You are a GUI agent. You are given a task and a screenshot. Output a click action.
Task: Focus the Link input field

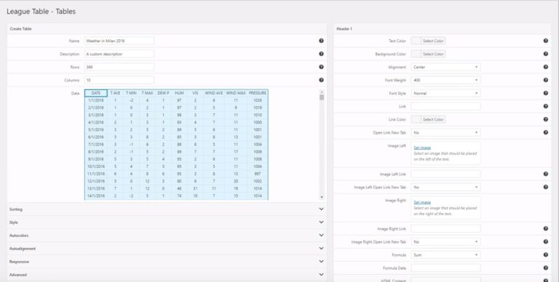(x=445, y=106)
